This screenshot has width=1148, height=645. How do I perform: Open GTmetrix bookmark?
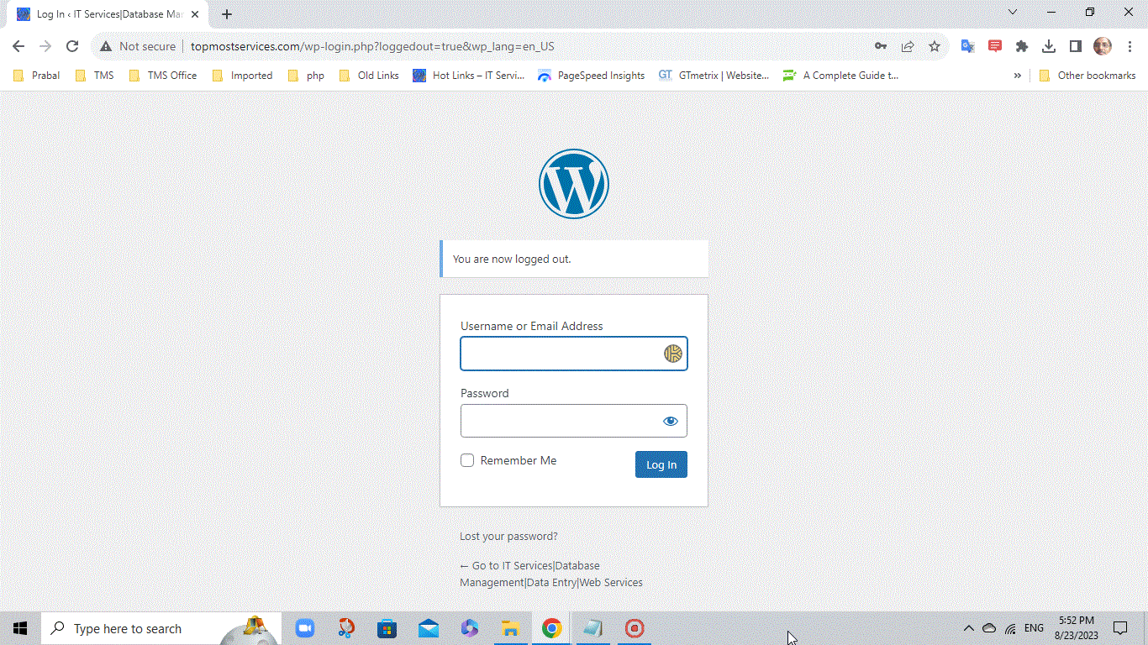[x=714, y=76]
